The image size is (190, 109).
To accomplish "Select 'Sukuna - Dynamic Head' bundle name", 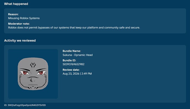I will [78, 55].
